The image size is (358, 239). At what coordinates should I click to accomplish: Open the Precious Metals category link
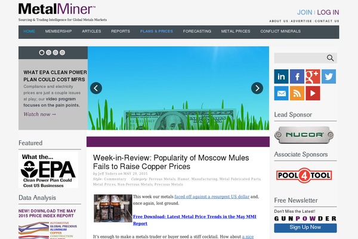(x=168, y=185)
